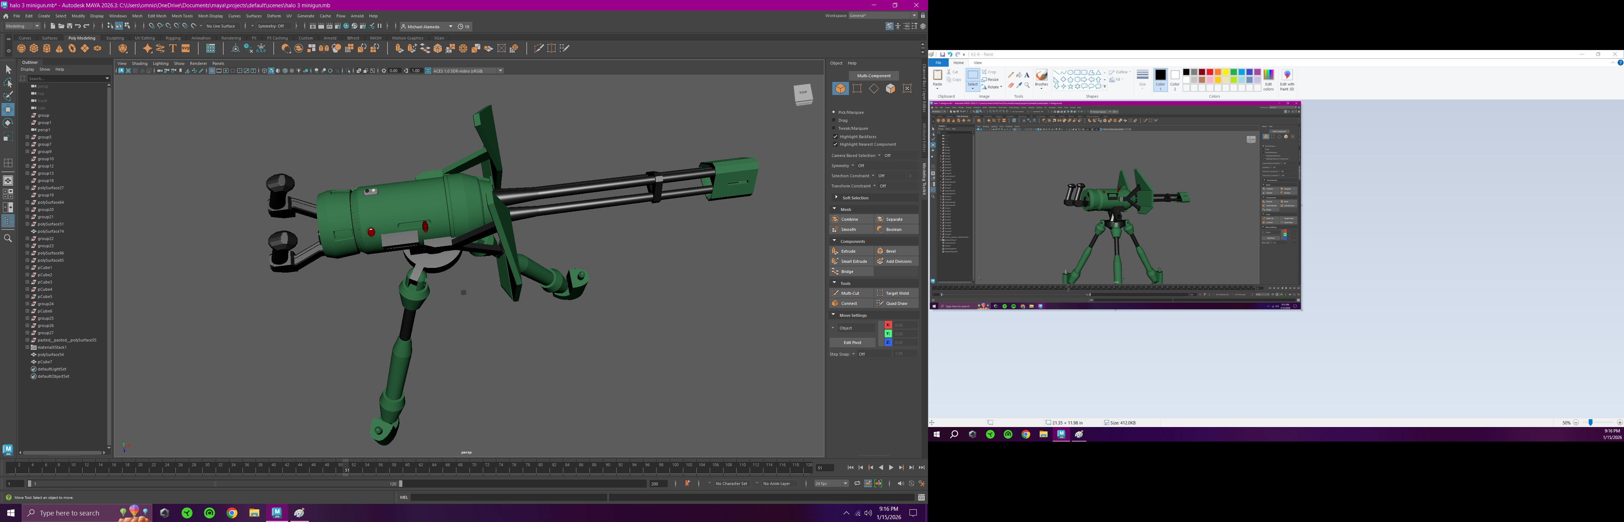1624x522 pixels.
Task: Click the polygon sphere shelf icon
Action: pos(21,49)
